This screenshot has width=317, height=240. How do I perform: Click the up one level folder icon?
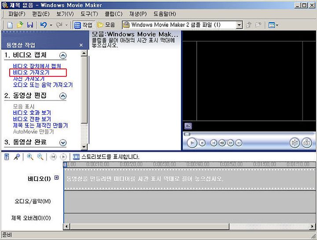click(x=249, y=25)
